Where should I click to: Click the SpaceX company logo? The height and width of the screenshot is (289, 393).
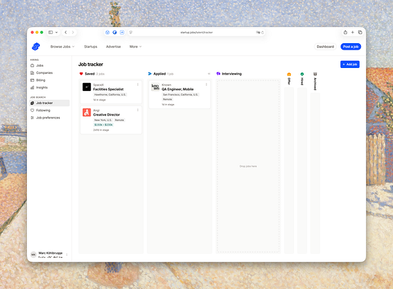(86, 87)
